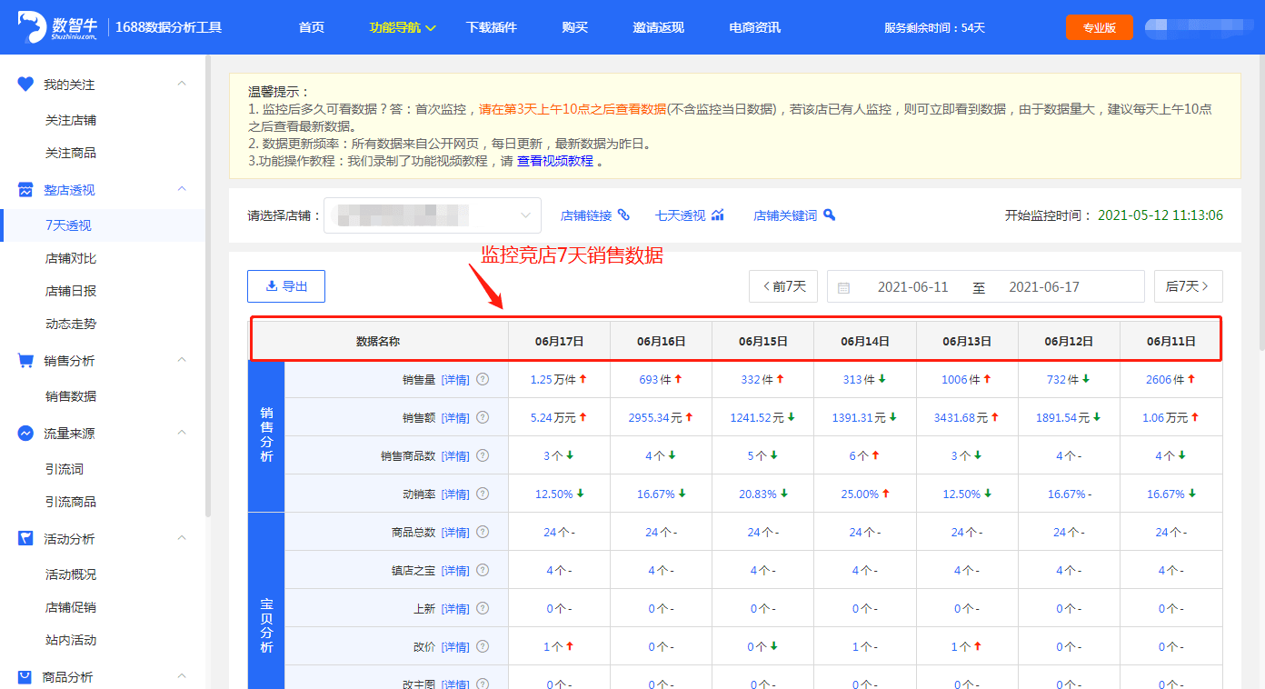Click the 导出 export button
Viewport: 1265px width, 689px height.
pyautogui.click(x=286, y=286)
